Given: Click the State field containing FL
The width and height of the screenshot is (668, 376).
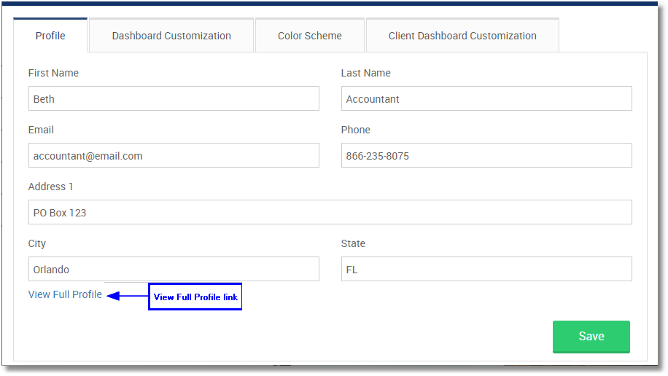Looking at the screenshot, I should (x=486, y=270).
